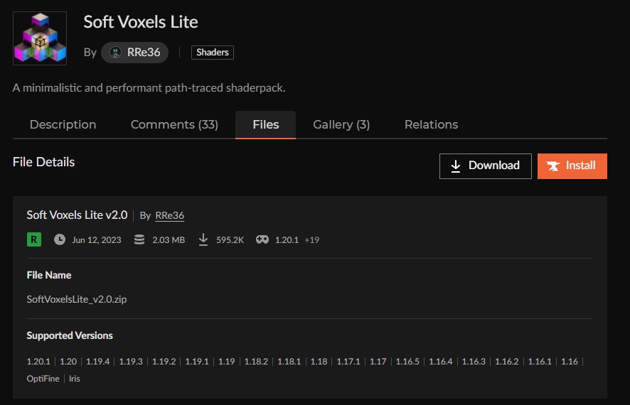
Task: Click the clock icon beside Jun 12, 2023
Action: tap(60, 239)
